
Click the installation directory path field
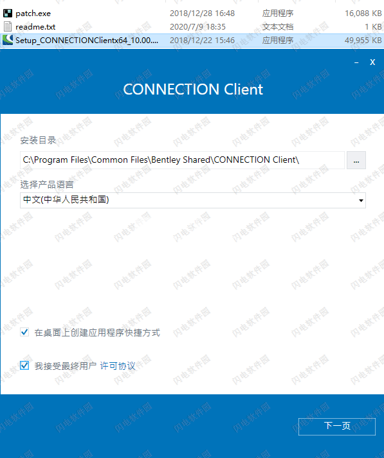[182, 160]
